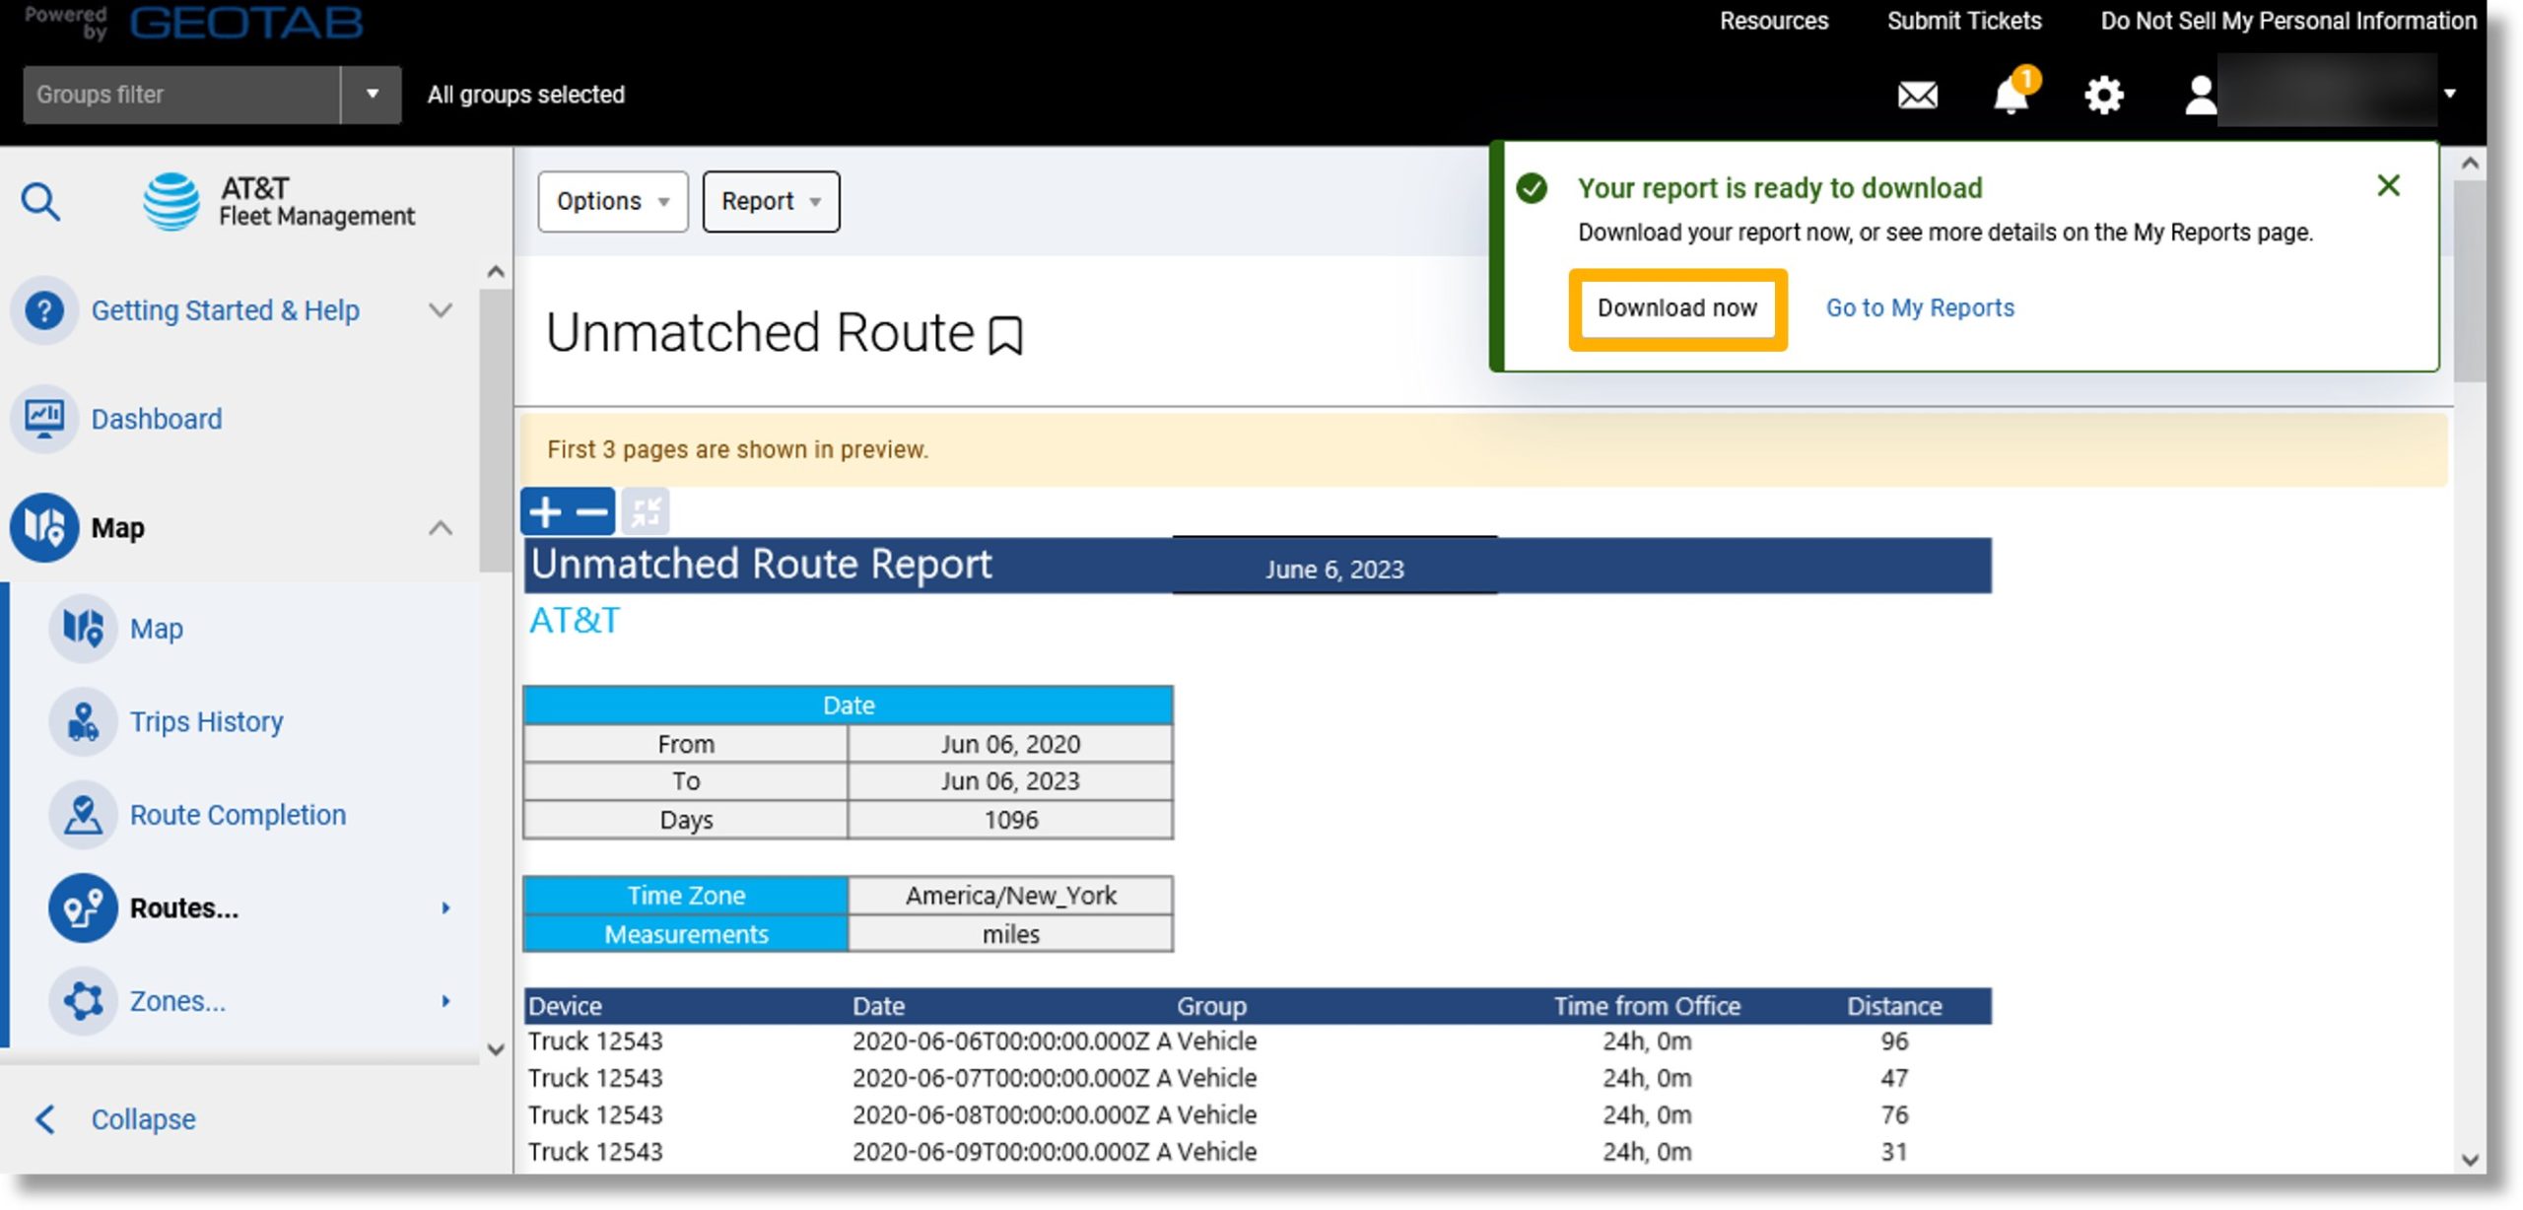Collapse the left sidebar panel
Image resolution: width=2523 pixels, height=1210 pixels.
[x=143, y=1118]
